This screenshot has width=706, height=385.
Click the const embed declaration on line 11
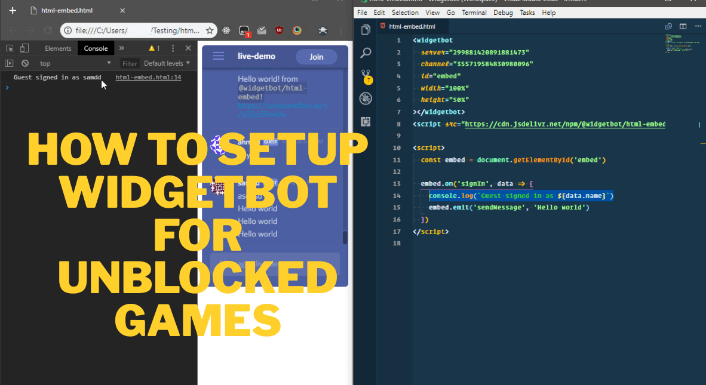(513, 159)
